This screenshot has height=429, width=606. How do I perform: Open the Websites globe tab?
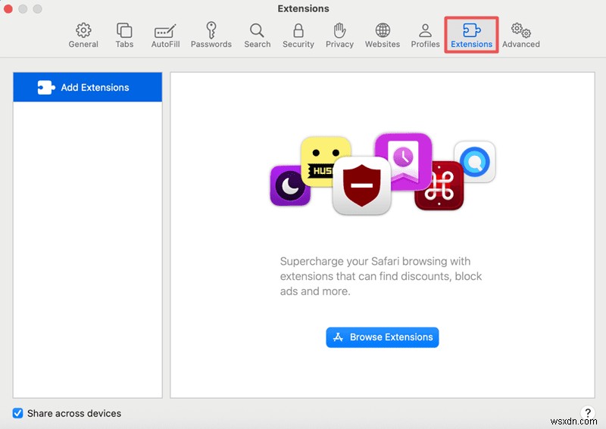coord(383,35)
